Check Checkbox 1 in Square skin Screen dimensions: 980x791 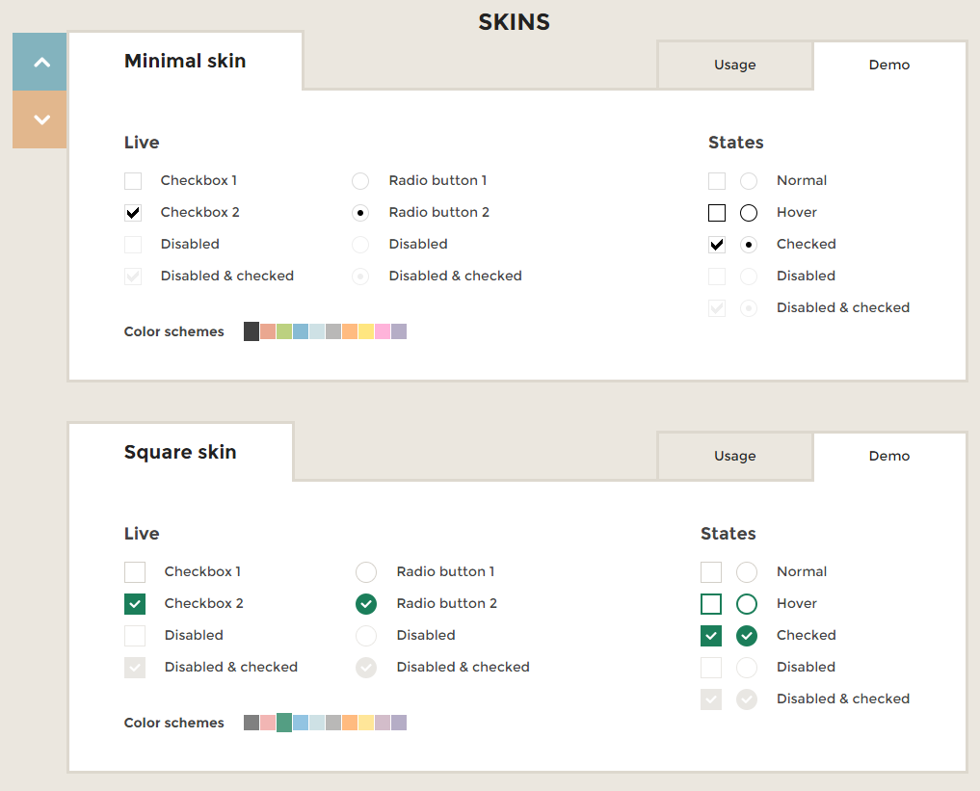(x=135, y=572)
